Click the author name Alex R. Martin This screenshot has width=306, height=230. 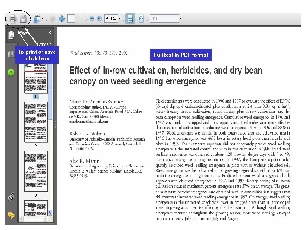[x=84, y=161]
